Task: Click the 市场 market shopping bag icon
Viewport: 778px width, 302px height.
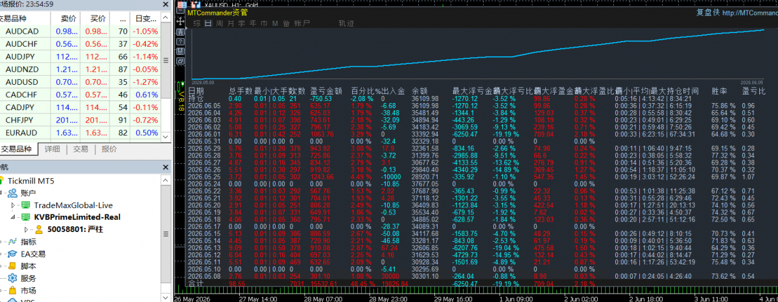Action: pyautogui.click(x=12, y=291)
